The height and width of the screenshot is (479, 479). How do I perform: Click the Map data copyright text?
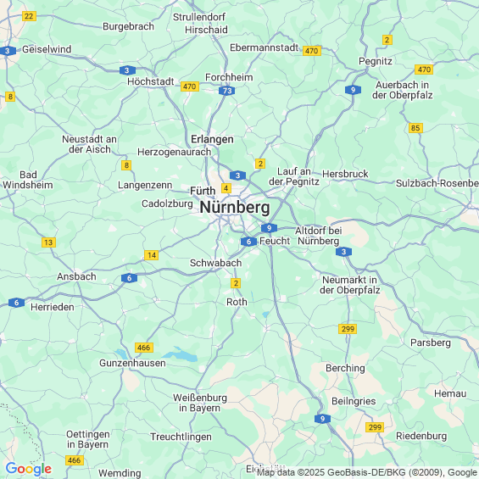[x=367, y=472]
